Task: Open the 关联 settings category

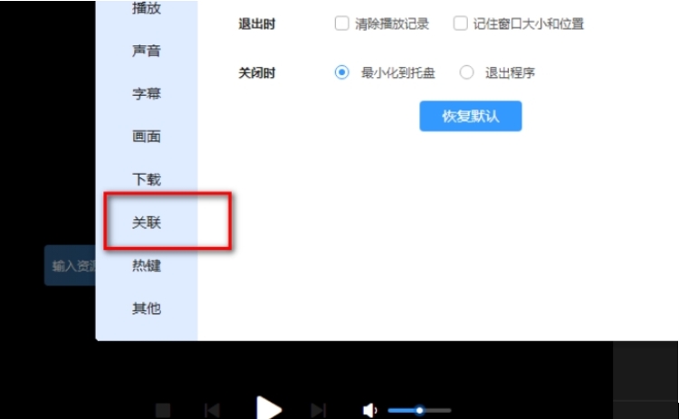Action: [147, 223]
